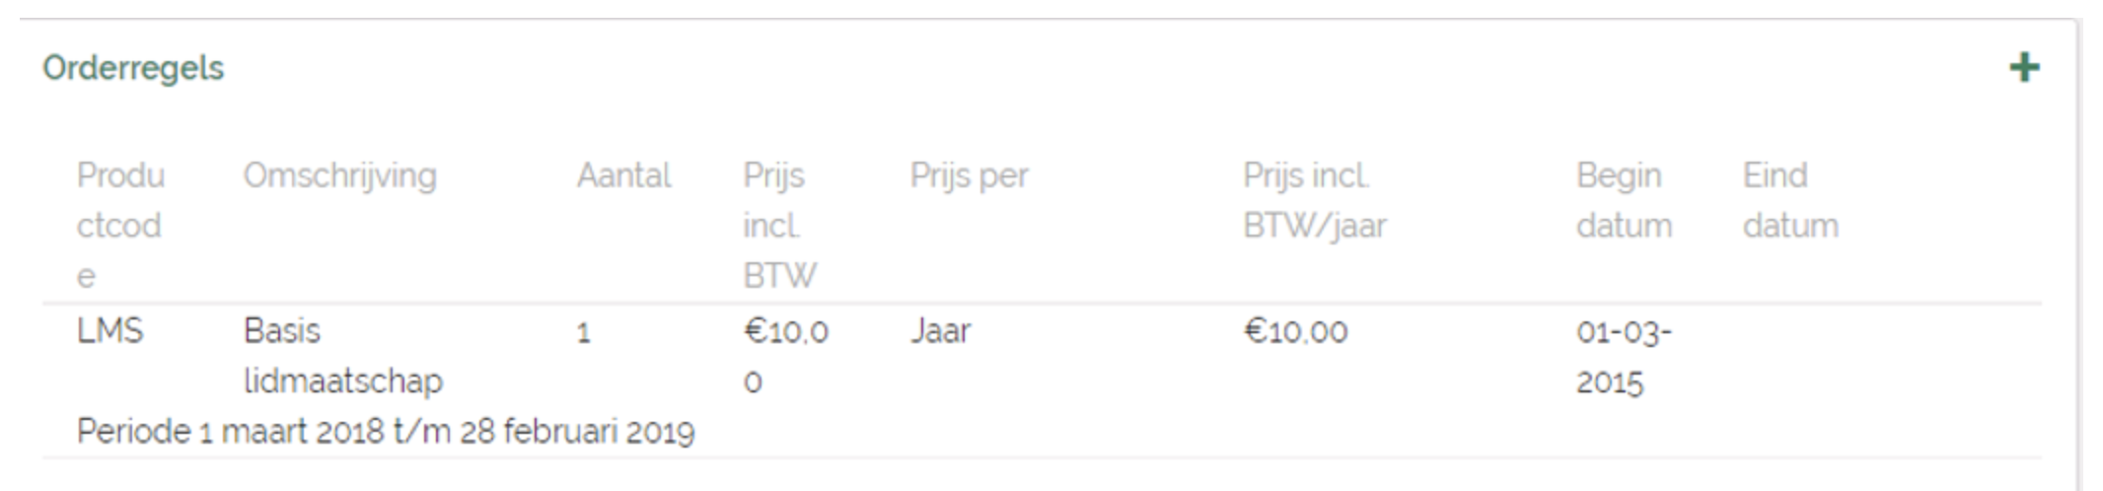
Task: Click the Orderregels section title
Action: click(x=133, y=68)
